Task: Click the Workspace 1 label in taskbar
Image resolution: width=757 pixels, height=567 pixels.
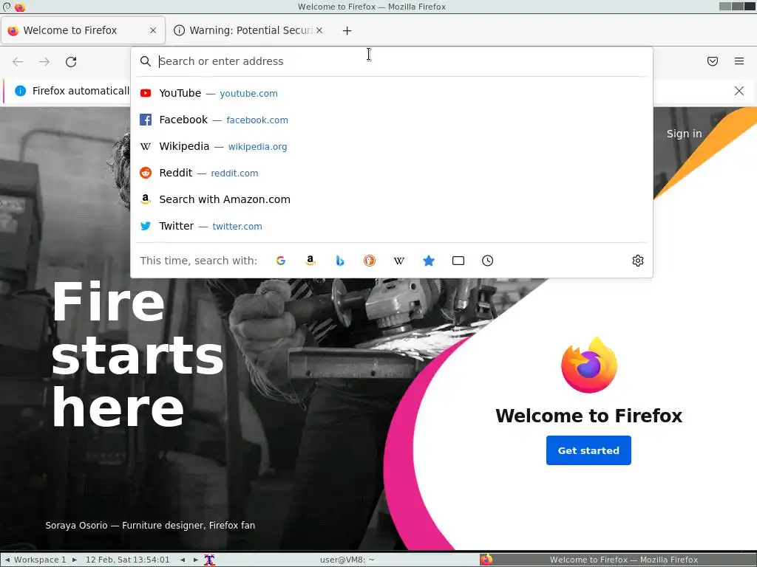Action: click(x=40, y=560)
